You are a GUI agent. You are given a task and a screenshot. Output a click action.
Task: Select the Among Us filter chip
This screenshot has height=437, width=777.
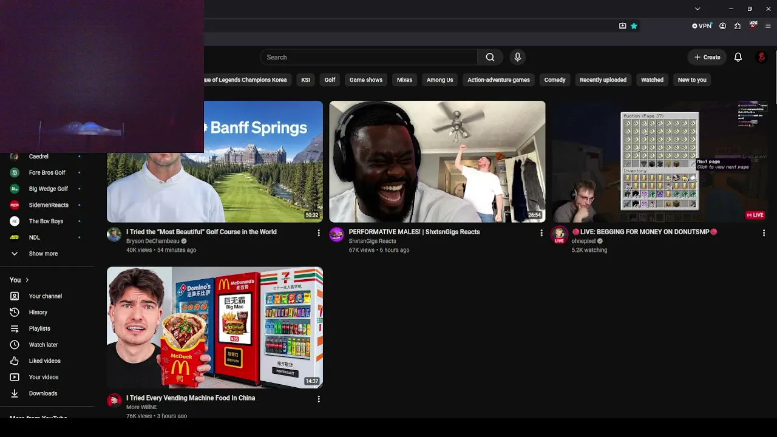439,80
